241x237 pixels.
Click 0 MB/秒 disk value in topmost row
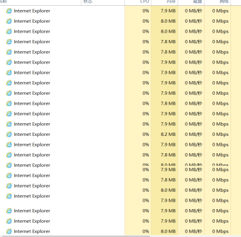[194, 11]
